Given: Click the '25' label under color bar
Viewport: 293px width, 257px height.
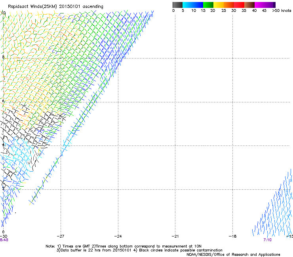Looking at the screenshot, I should (224, 11).
